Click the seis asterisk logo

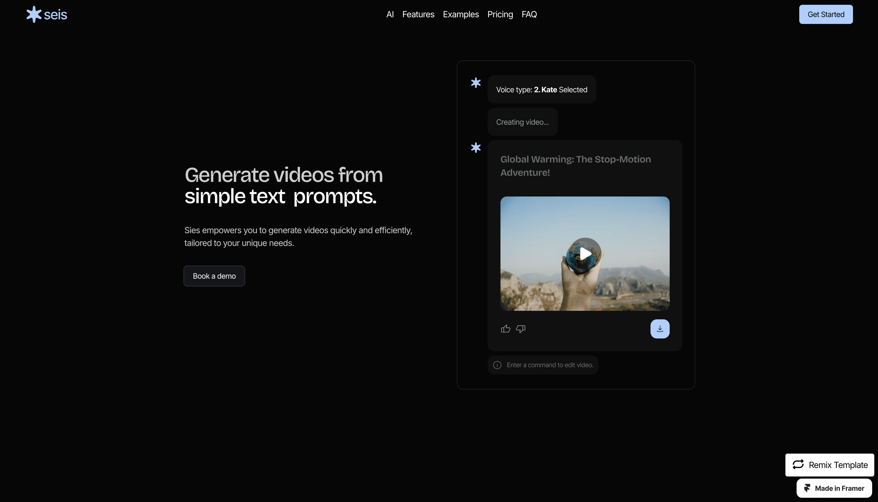point(34,14)
